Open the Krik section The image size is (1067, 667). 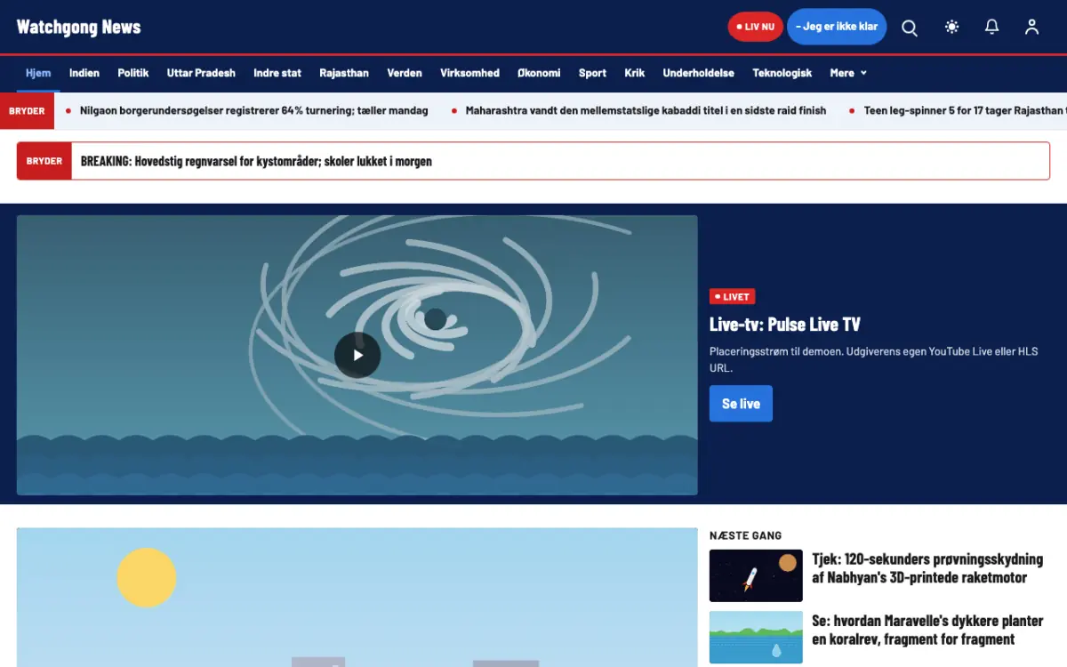point(635,73)
